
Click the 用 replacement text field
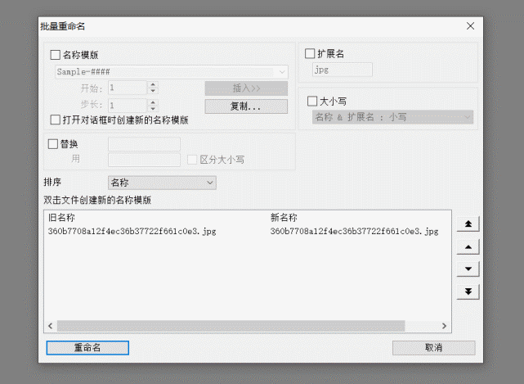[145, 160]
